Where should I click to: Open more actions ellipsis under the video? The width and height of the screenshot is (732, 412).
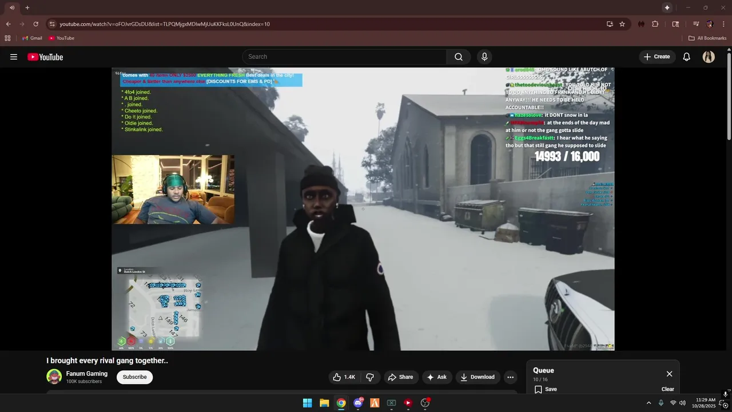click(510, 377)
